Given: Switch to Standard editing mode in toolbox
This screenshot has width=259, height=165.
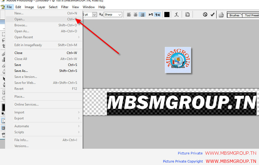Looking at the screenshot, I should click(3, 121).
